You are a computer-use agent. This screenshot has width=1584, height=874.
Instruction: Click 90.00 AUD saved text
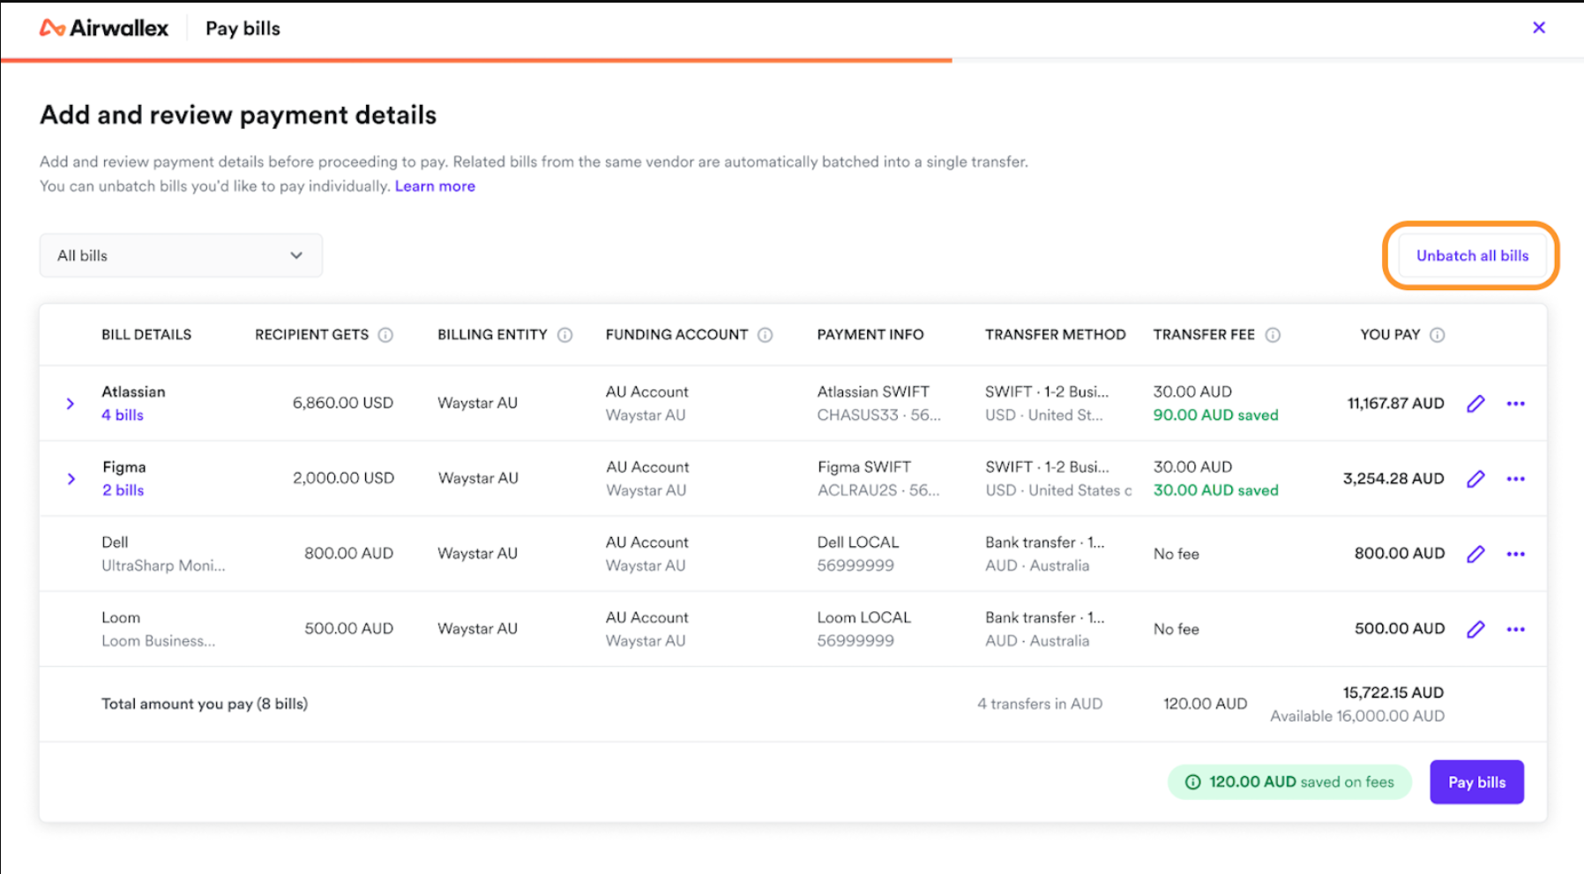click(x=1215, y=415)
